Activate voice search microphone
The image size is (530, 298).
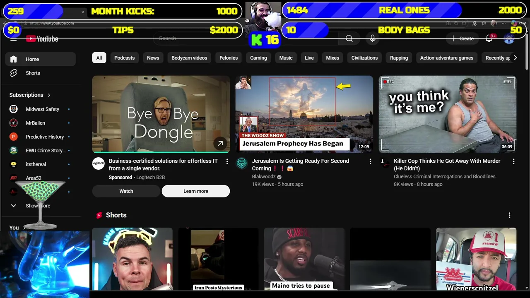[x=373, y=38]
